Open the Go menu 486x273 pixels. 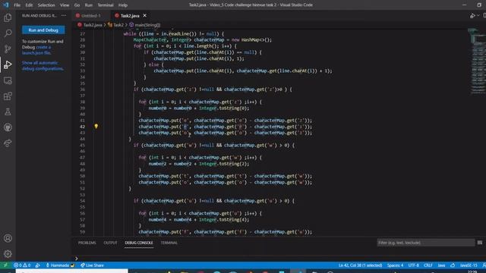77,5
